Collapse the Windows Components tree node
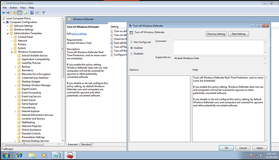This screenshot has width=279, height=160. pyautogui.click(x=12, y=52)
